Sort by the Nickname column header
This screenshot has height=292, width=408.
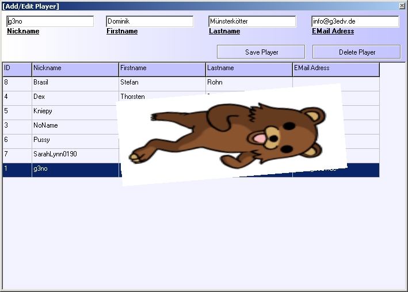pos(75,70)
